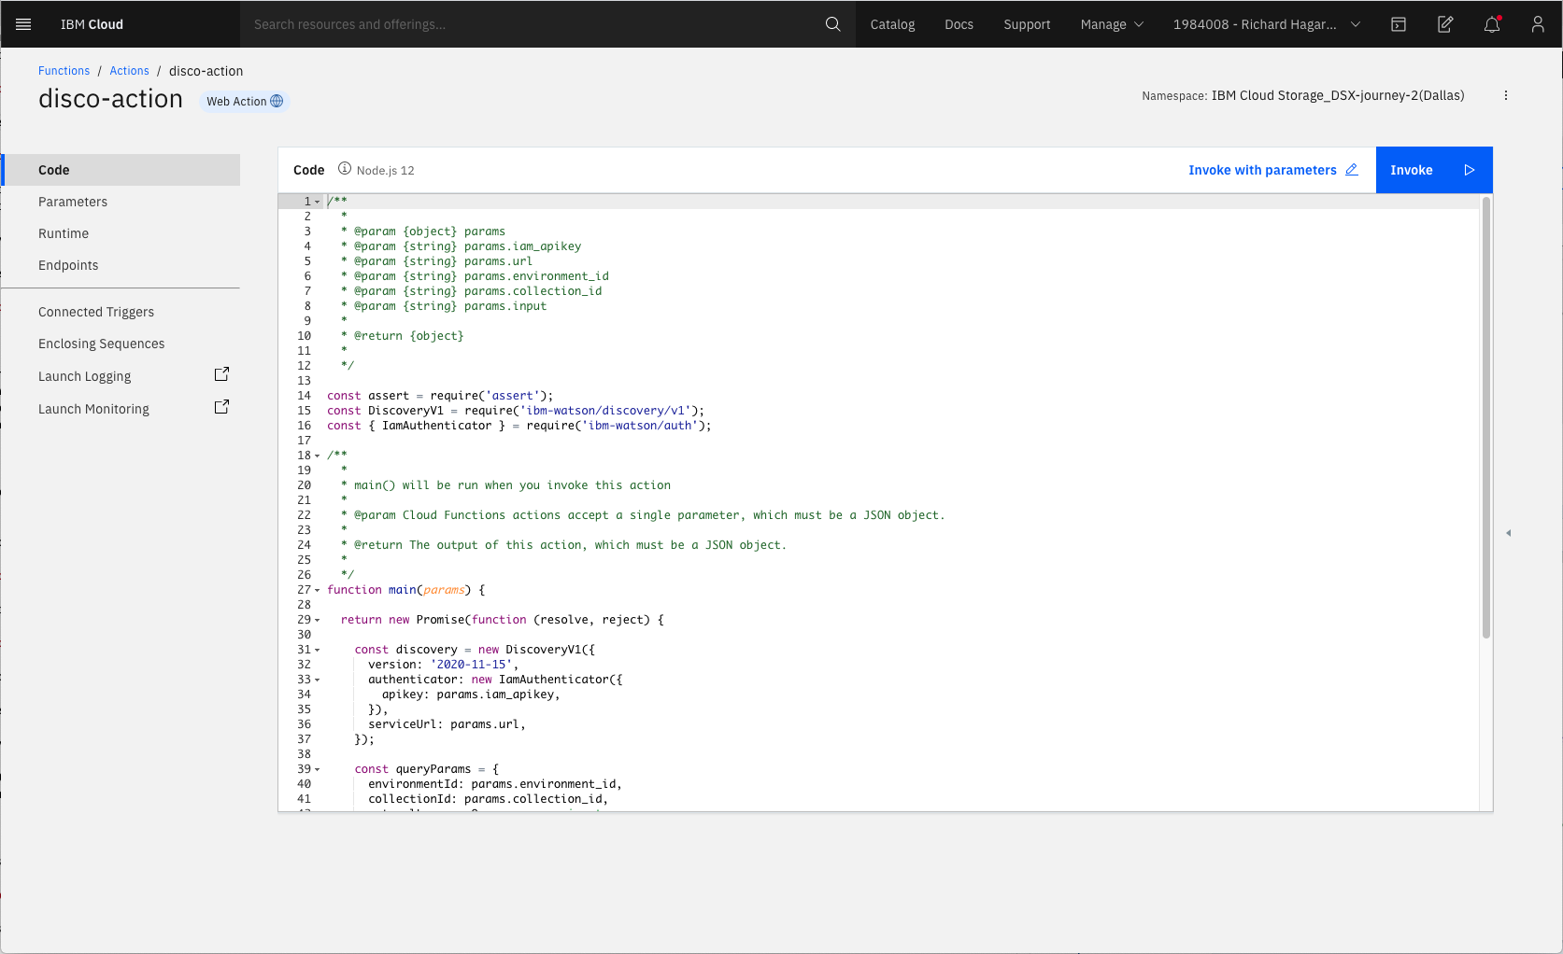Open the user profile icon
The image size is (1563, 954).
click(x=1538, y=24)
